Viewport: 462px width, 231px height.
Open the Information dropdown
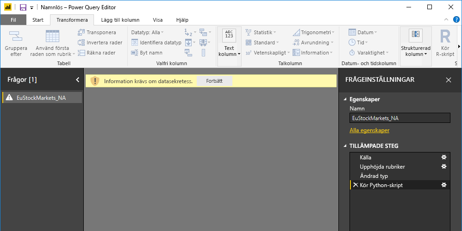click(312, 53)
